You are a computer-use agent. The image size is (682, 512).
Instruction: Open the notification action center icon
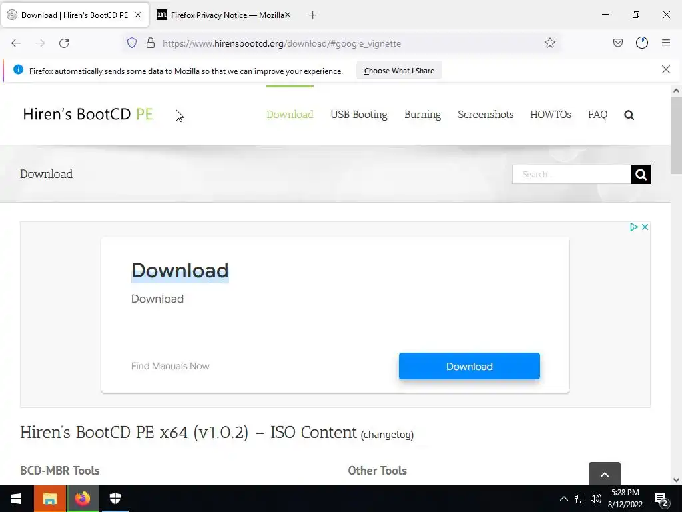(661, 499)
